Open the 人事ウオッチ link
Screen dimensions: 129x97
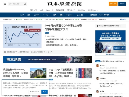pos(71,10)
